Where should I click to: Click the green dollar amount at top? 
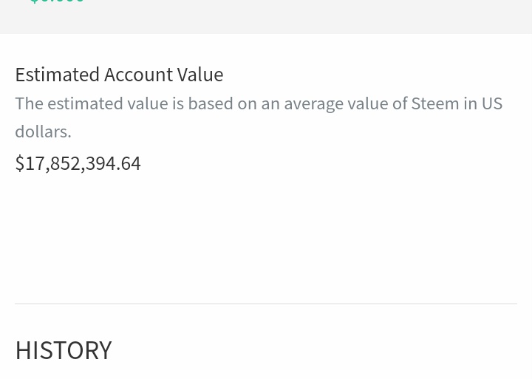[57, 2]
